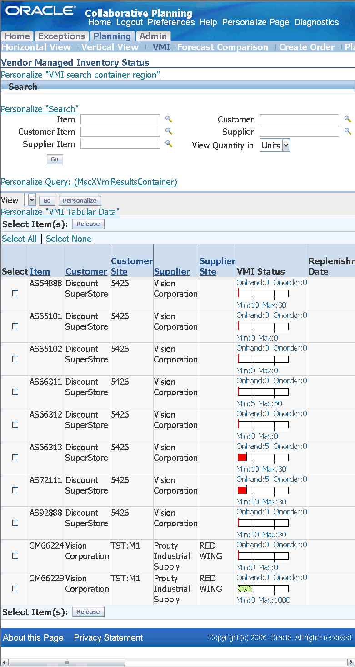Open the Customer Item search magnifier icon
This screenshot has width=355, height=667.
click(x=169, y=132)
